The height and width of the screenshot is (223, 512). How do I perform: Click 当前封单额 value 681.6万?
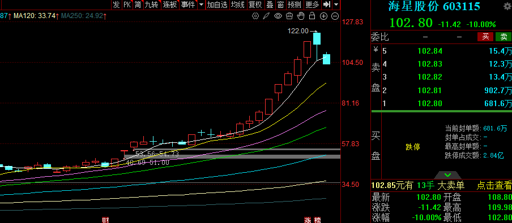tap(495, 128)
